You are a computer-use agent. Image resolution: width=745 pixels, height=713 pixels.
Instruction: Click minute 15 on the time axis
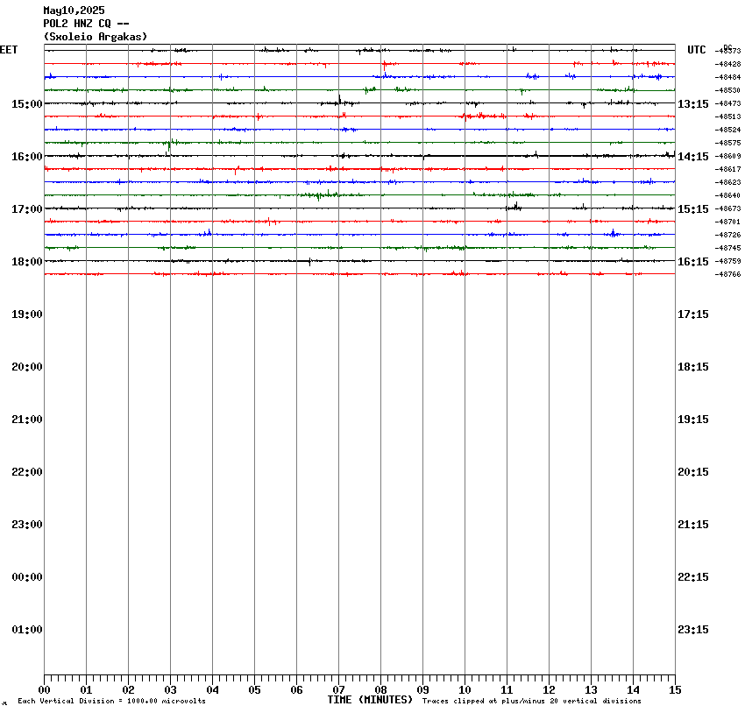[675, 691]
